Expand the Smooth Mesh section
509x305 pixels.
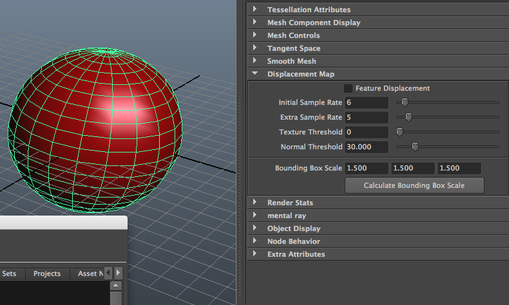[x=378, y=61]
